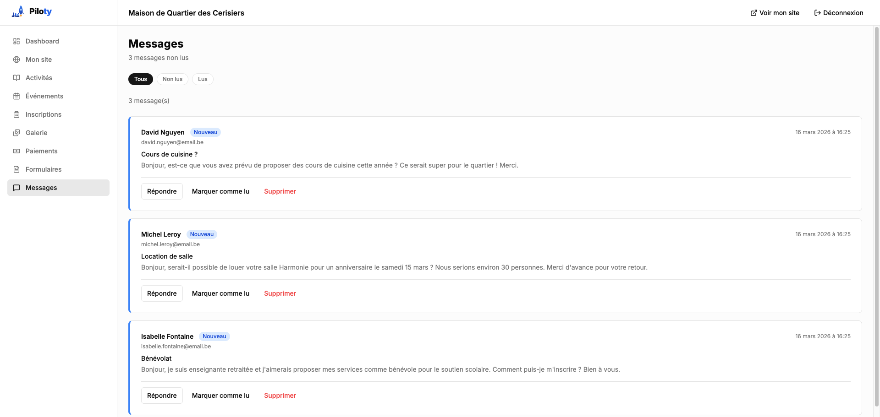This screenshot has width=880, height=417.
Task: Marquer comme lu Isabelle Fontaine's message
Action: (220, 395)
